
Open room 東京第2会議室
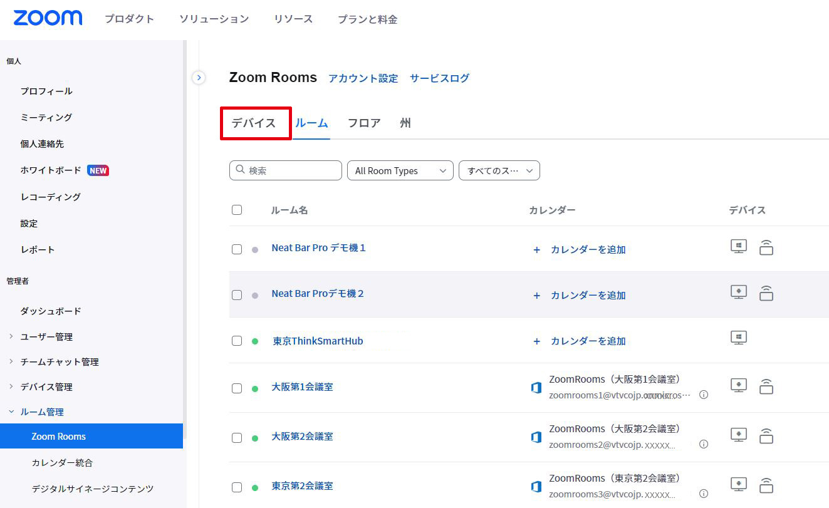[302, 486]
